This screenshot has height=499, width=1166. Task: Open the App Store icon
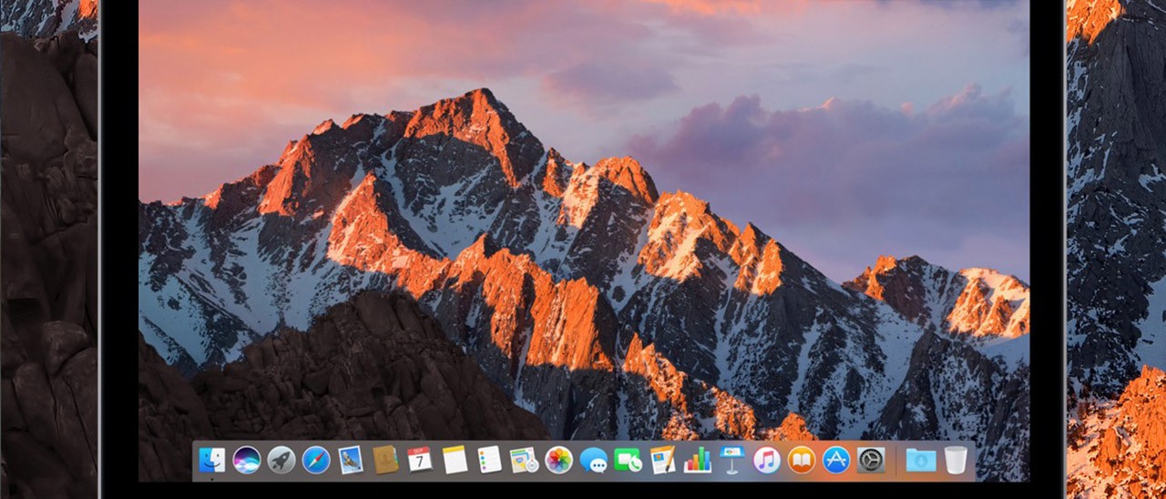click(x=835, y=460)
